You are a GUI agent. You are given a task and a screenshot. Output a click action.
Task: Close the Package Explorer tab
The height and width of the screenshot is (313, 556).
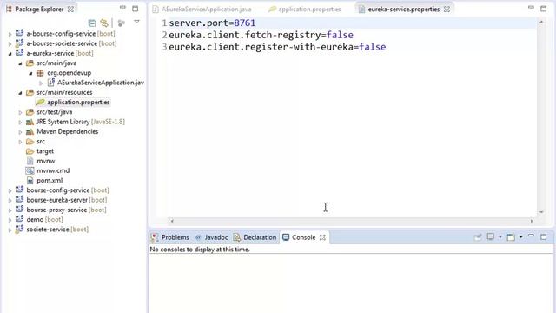coord(70,10)
